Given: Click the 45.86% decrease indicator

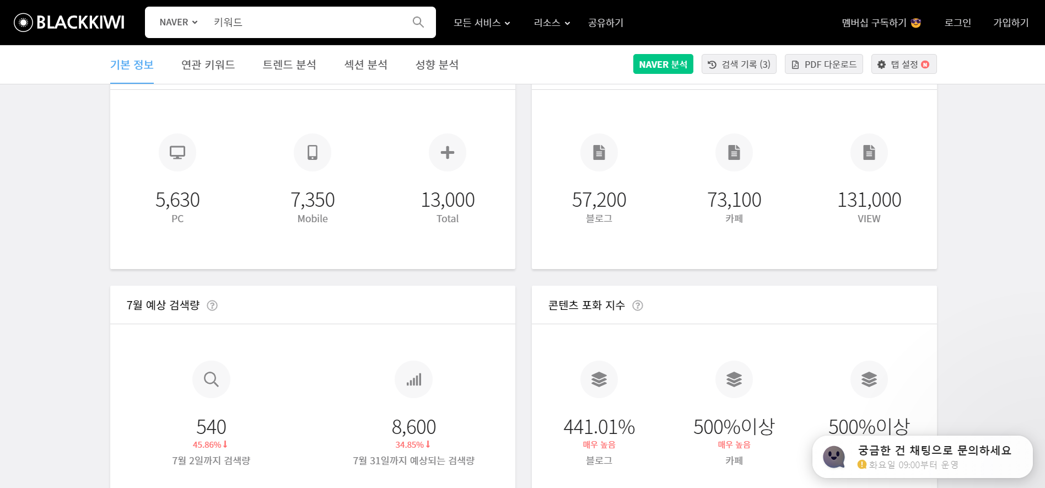Looking at the screenshot, I should [210, 444].
